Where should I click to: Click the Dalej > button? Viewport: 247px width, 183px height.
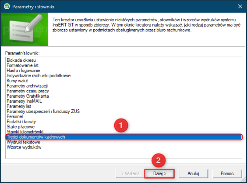click(159, 173)
